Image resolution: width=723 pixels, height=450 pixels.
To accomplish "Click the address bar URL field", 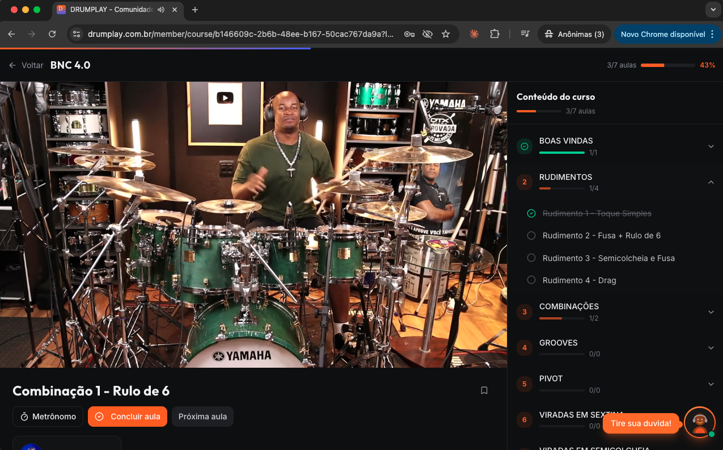I will pos(240,34).
